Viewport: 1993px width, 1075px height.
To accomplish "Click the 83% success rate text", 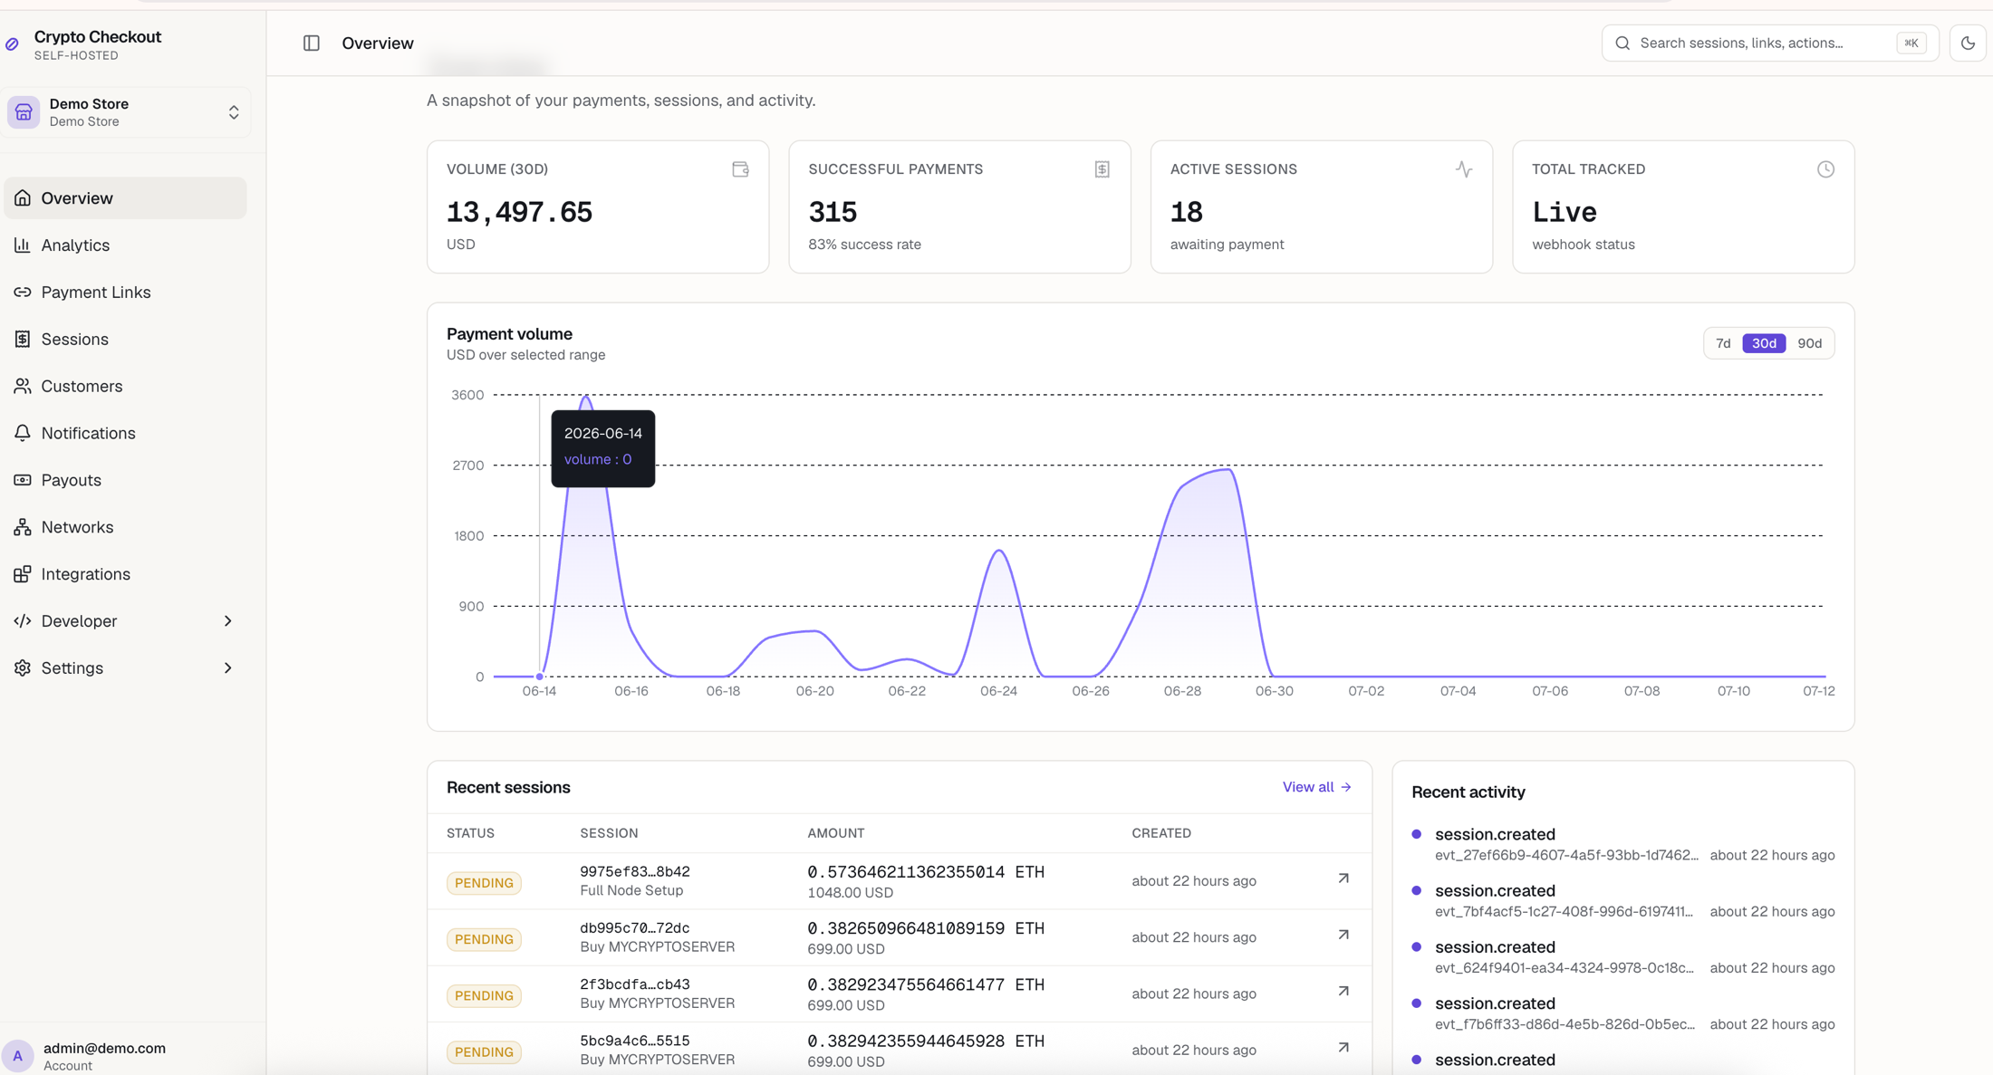I will tap(864, 245).
